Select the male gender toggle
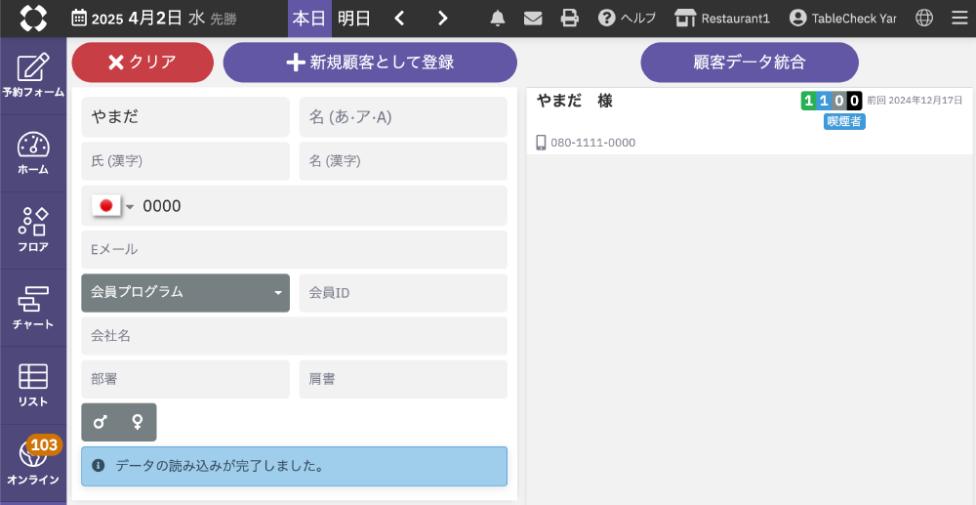This screenshot has height=505, width=976. tap(101, 422)
